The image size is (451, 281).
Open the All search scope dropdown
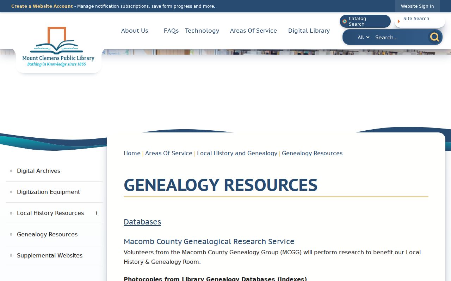[x=364, y=37]
